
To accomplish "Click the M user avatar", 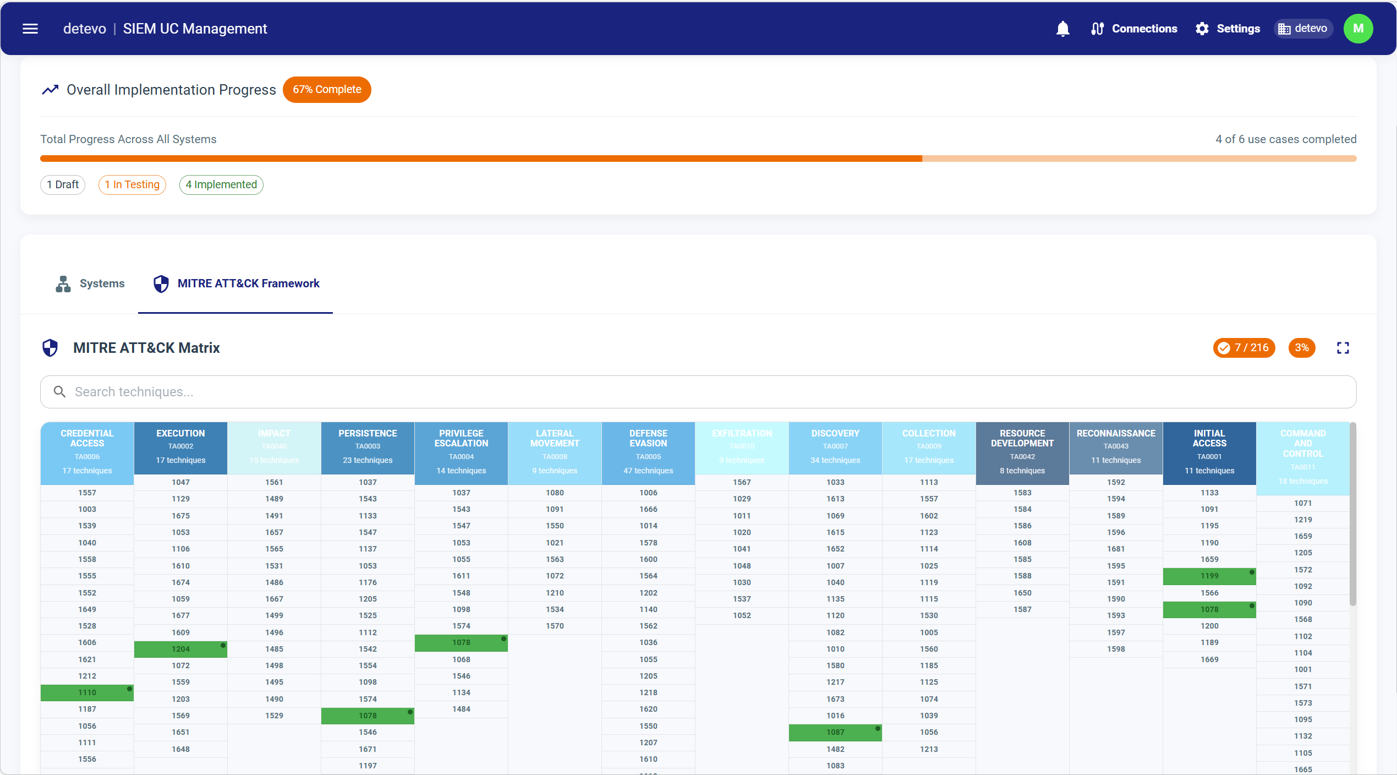I will (x=1358, y=29).
